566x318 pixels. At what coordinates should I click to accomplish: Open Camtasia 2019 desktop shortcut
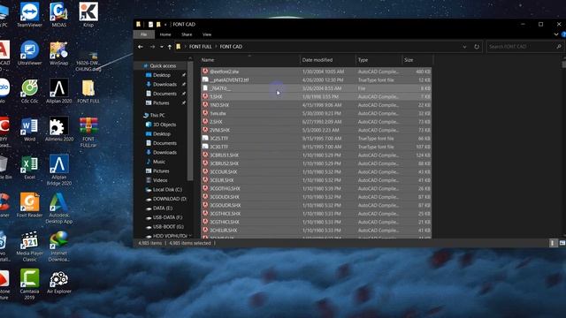click(29, 284)
